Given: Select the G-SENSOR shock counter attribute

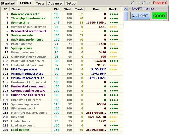Looking at the screenshot, I should [28, 57].
